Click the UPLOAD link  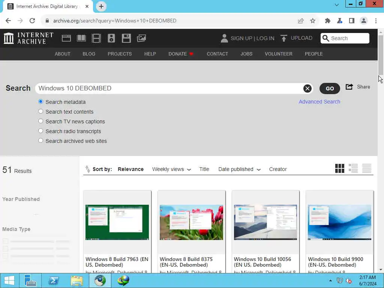[x=301, y=38]
